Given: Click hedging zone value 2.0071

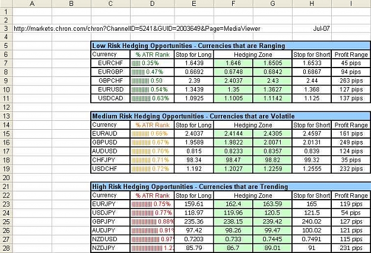Looking at the screenshot, I should click(272, 142).
